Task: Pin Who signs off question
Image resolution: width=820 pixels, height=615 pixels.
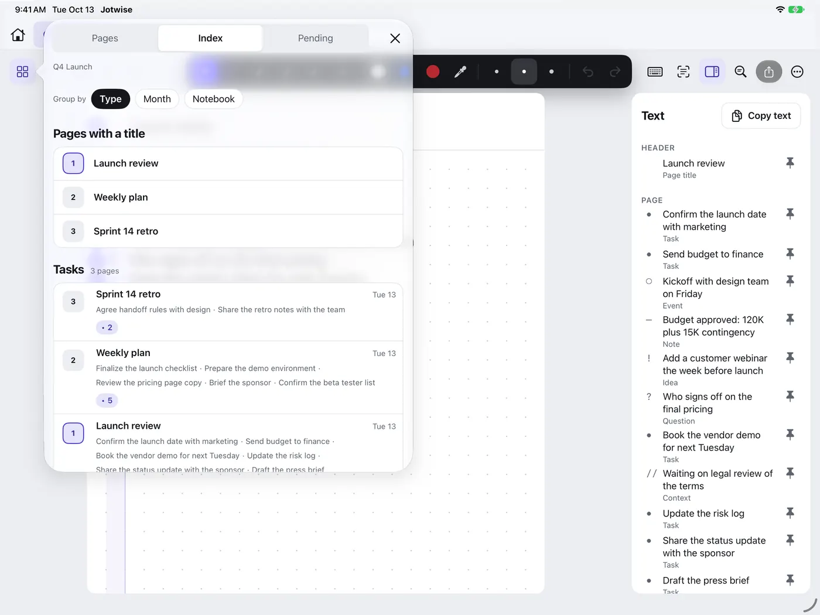Action: (x=790, y=396)
